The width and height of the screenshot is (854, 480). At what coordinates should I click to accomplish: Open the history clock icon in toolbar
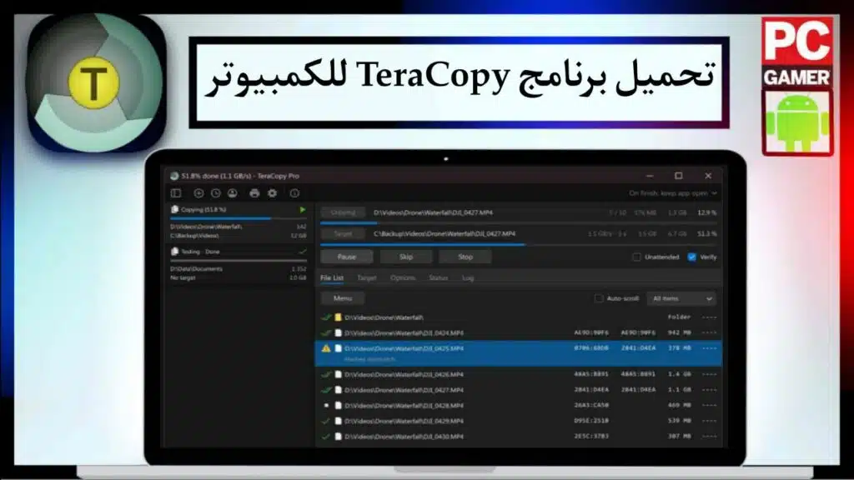(x=215, y=192)
